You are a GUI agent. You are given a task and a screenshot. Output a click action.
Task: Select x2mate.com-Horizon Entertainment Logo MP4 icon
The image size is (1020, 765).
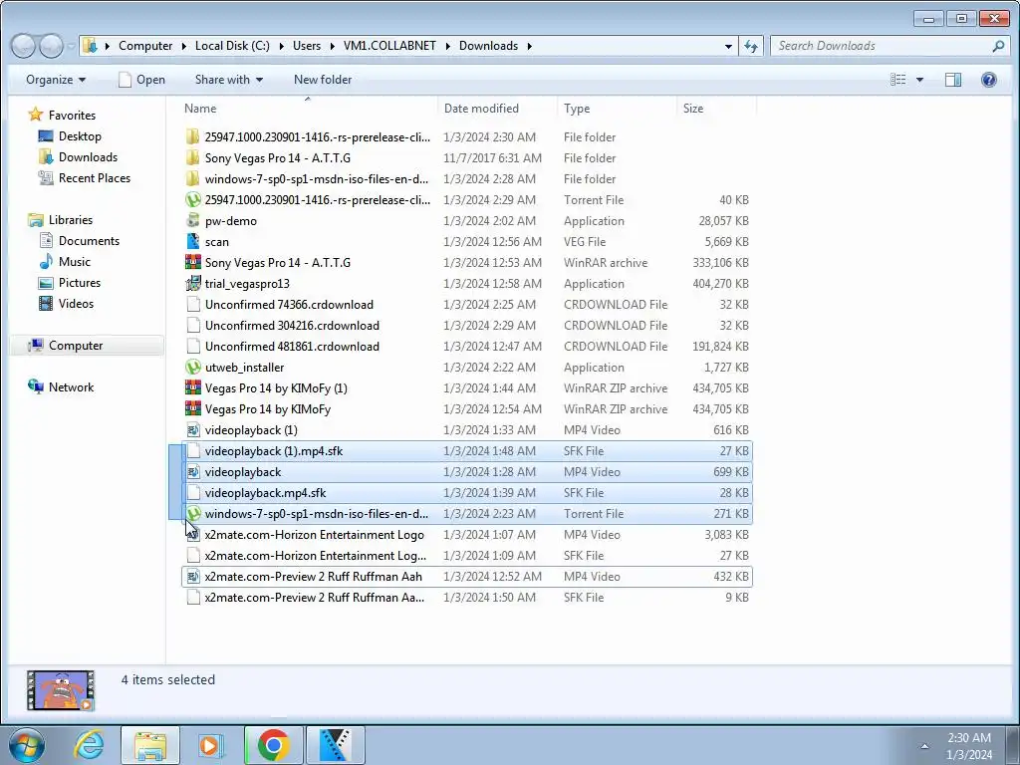point(192,535)
